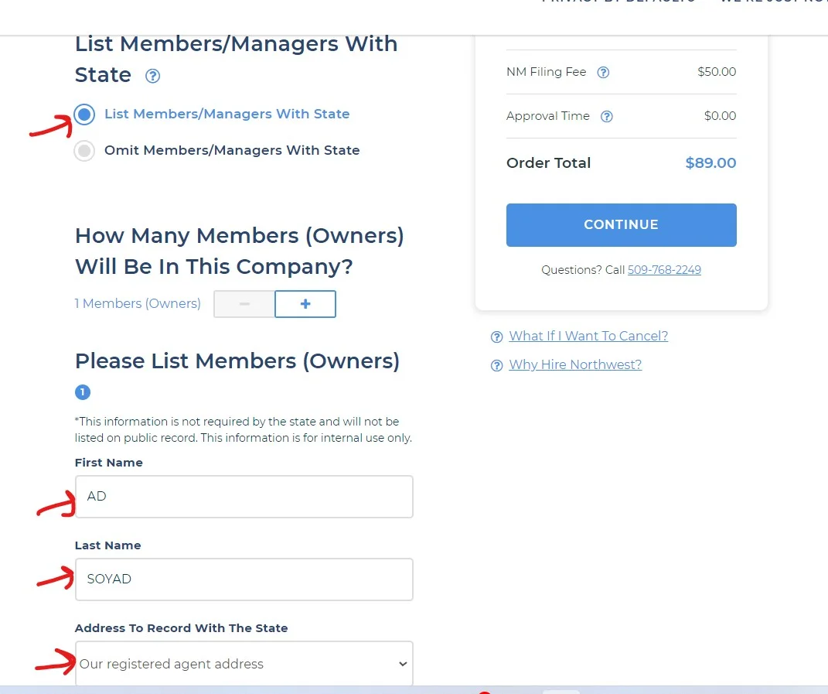Click help icon beside List Members/Managers heading
The image size is (828, 694).
(153, 76)
